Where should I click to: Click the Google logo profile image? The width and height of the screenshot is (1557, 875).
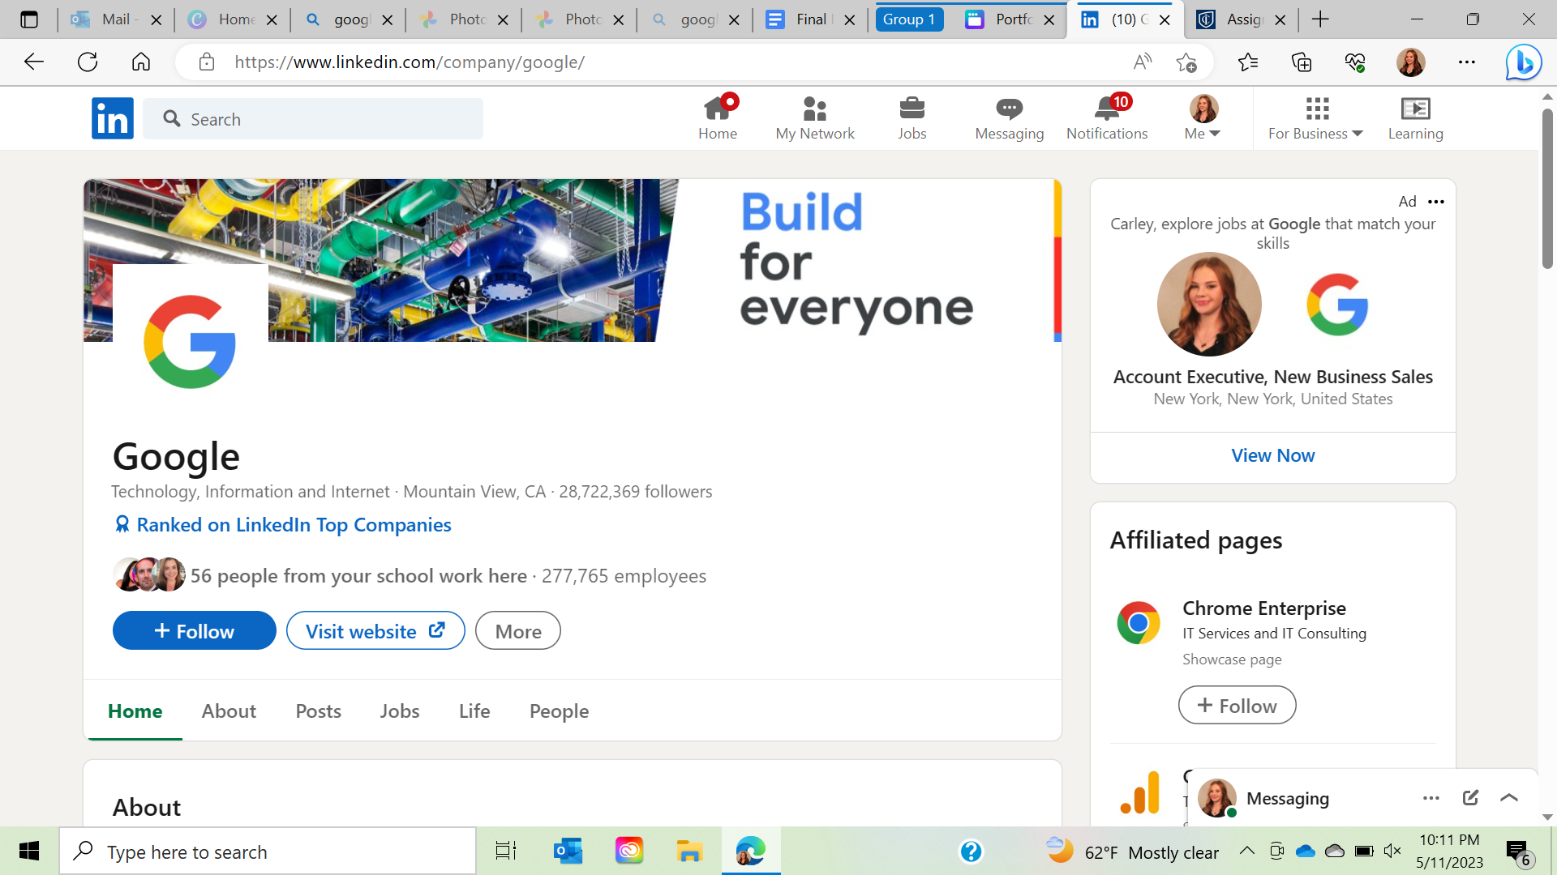pyautogui.click(x=190, y=341)
